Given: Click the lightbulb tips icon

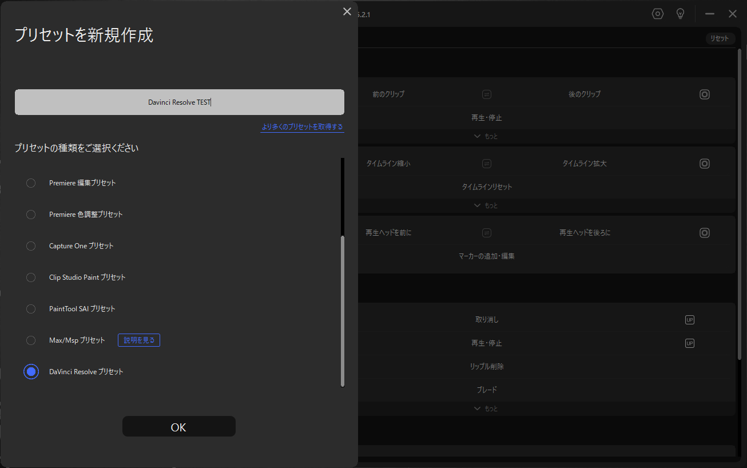Looking at the screenshot, I should (x=680, y=14).
